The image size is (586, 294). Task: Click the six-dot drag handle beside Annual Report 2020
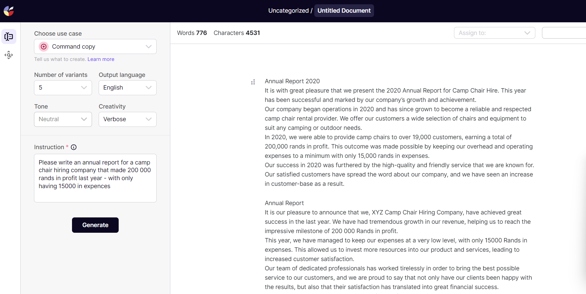[x=253, y=82]
